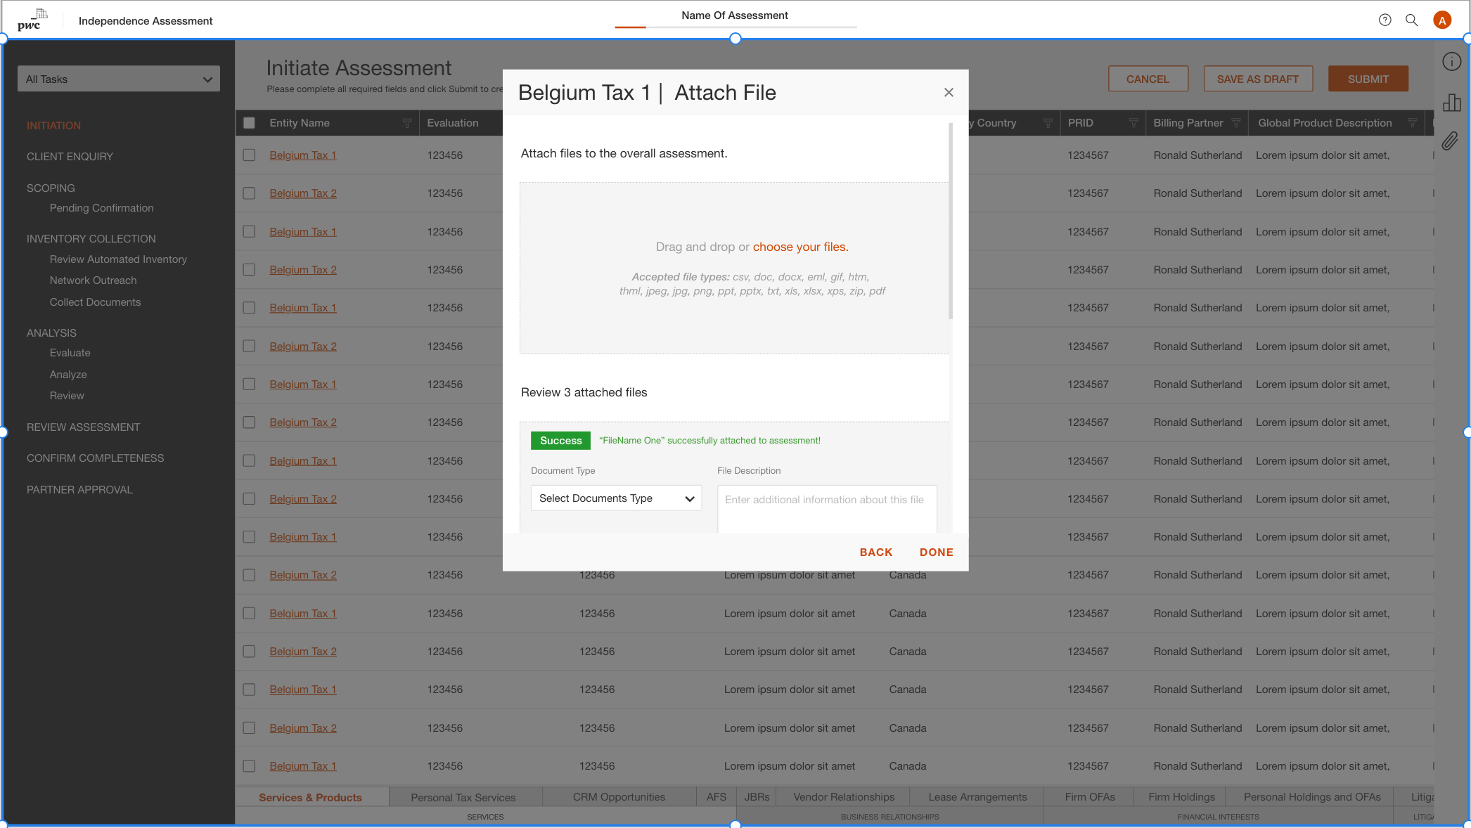Click the File Description text field
Viewport: 1471px width, 828px height.
point(826,508)
